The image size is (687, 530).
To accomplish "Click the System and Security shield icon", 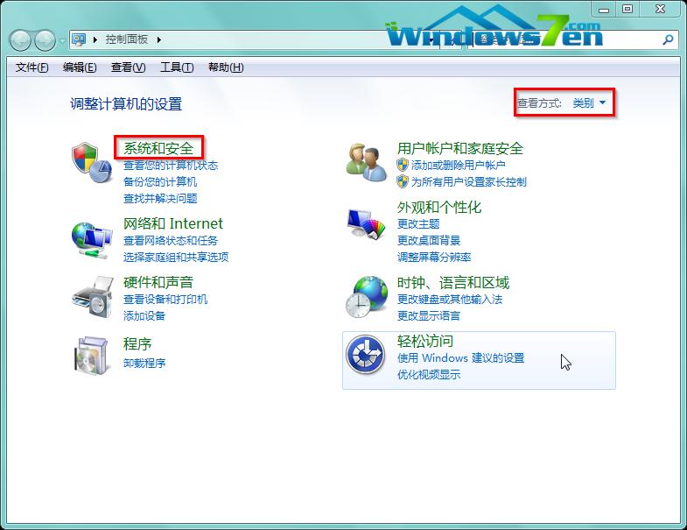I will [x=91, y=163].
